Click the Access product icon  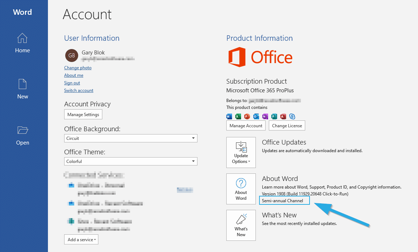tap(283, 116)
